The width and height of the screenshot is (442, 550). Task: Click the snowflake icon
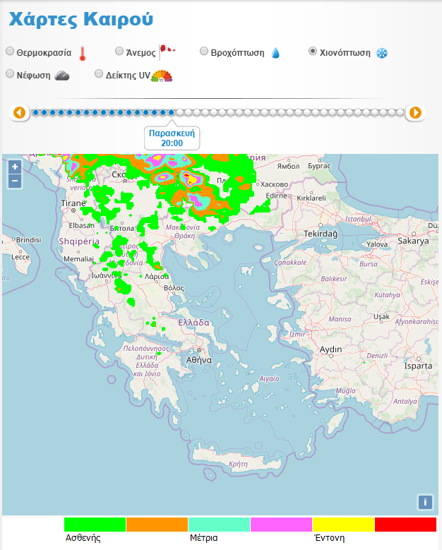click(382, 54)
